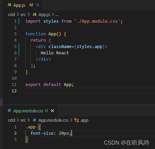Click the 'Hello React' text on line 6

pyautogui.click(x=55, y=53)
